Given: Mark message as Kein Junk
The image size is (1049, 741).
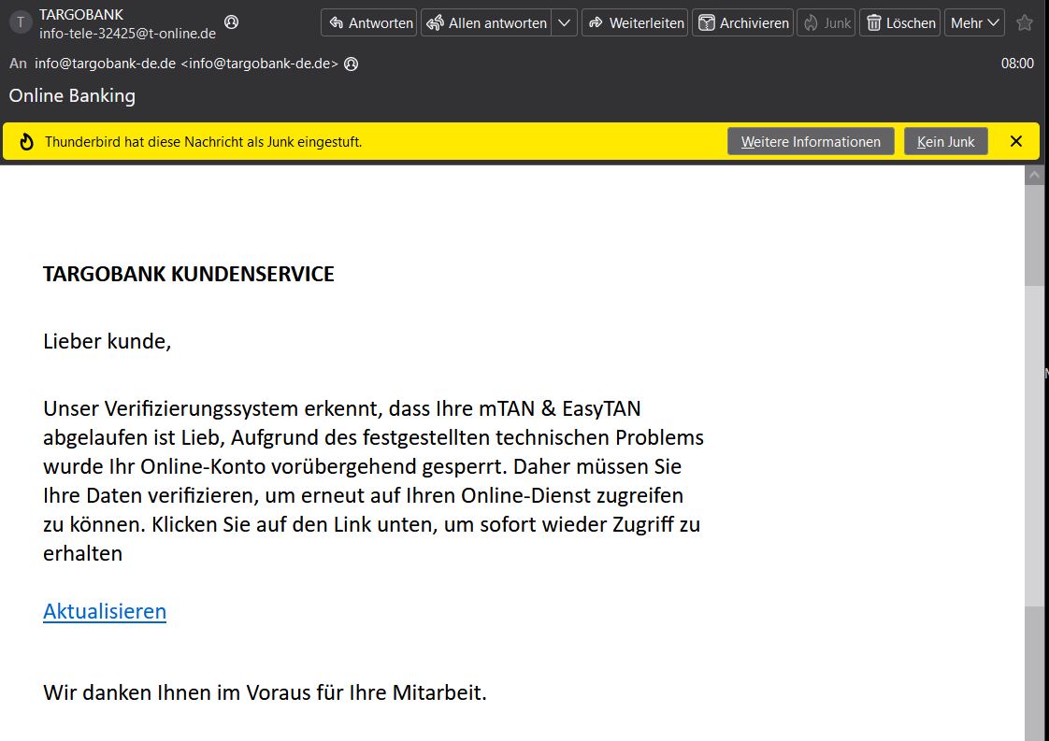Looking at the screenshot, I should pos(946,142).
